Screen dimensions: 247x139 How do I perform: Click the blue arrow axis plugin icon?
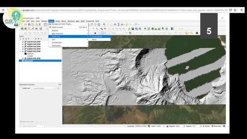pyautogui.click(x=159, y=29)
